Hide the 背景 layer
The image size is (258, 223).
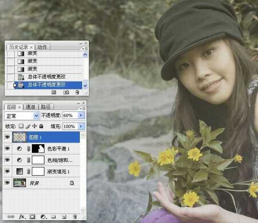tap(7, 183)
